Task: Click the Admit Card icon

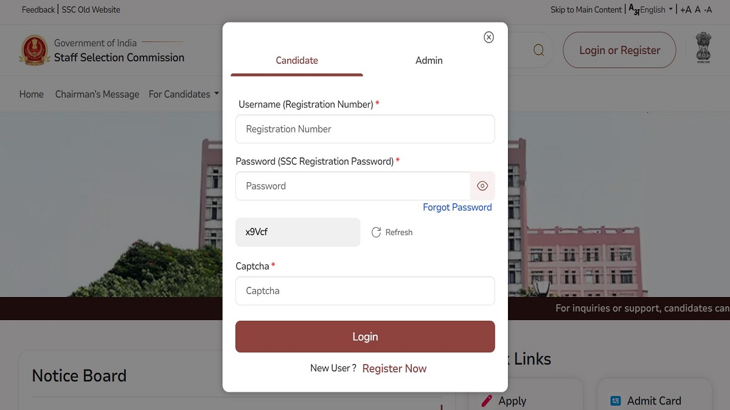Action: point(615,401)
